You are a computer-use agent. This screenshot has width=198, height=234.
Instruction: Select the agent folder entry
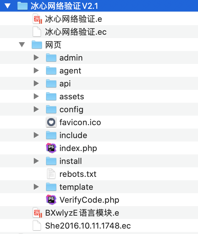point(99,71)
